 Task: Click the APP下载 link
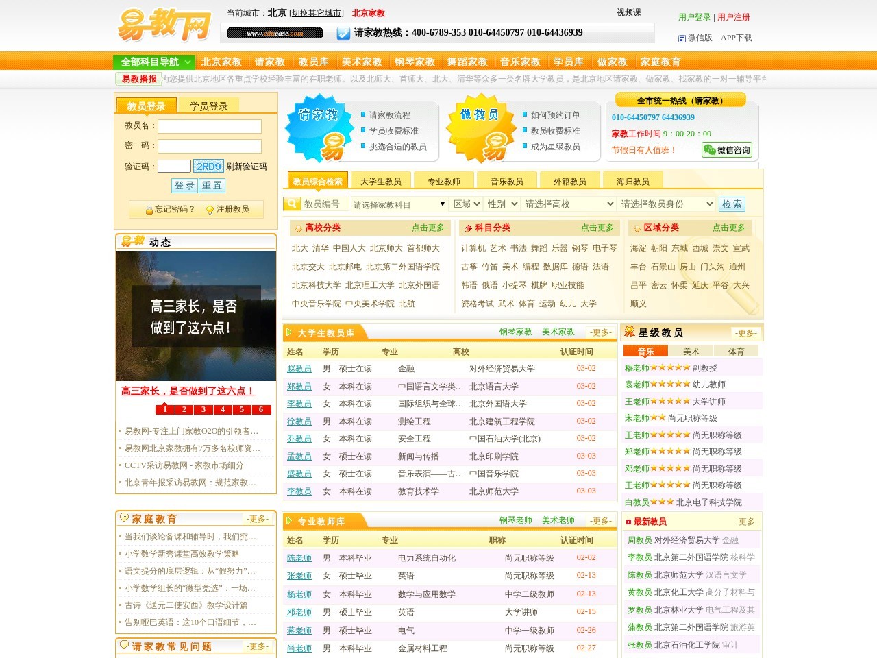coord(734,38)
